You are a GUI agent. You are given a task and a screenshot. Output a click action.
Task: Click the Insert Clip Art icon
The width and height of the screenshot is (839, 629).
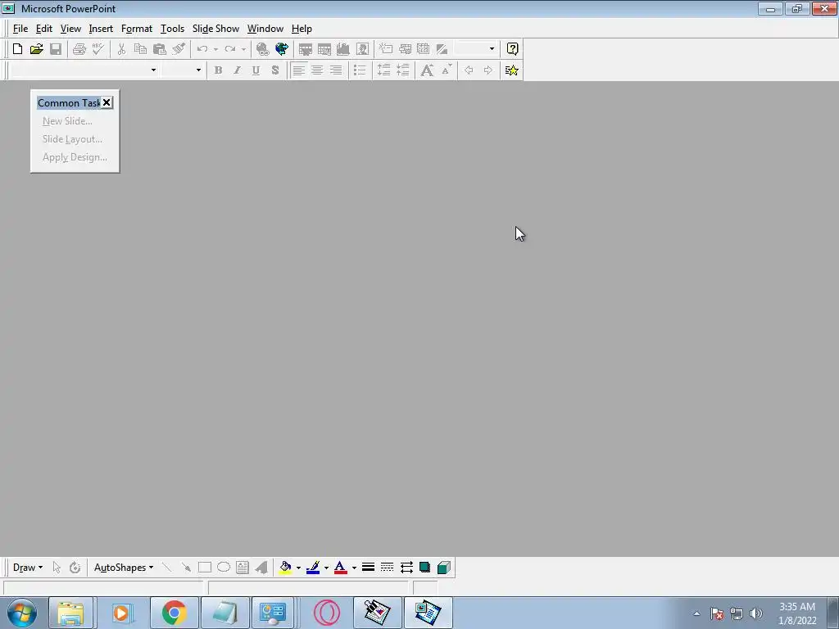point(362,49)
